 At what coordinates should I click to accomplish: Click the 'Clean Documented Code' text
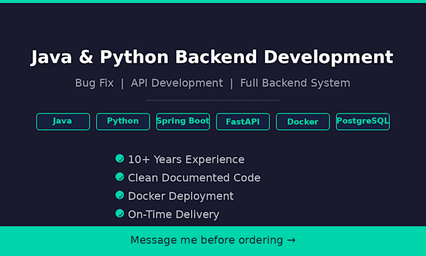coord(194,178)
